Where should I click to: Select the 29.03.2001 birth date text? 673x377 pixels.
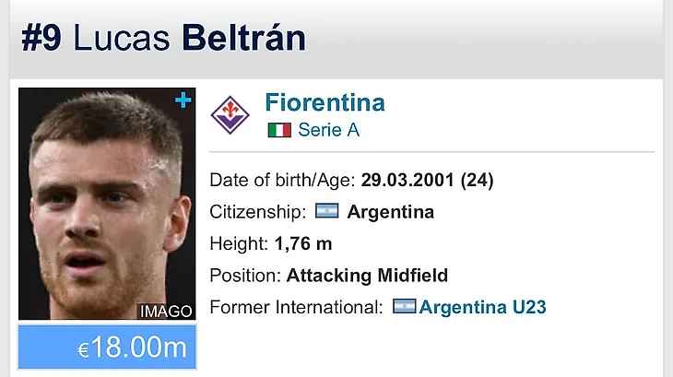407,180
